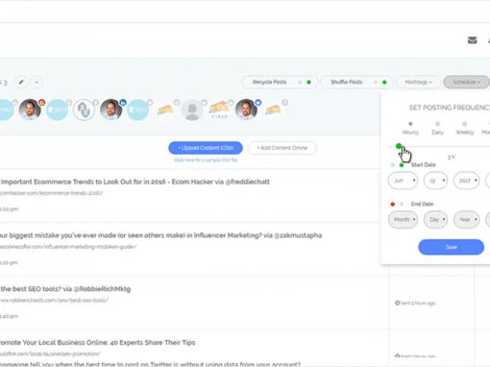
Task: Open the ecommerce-trends-2016 URL
Action: tap(51, 193)
